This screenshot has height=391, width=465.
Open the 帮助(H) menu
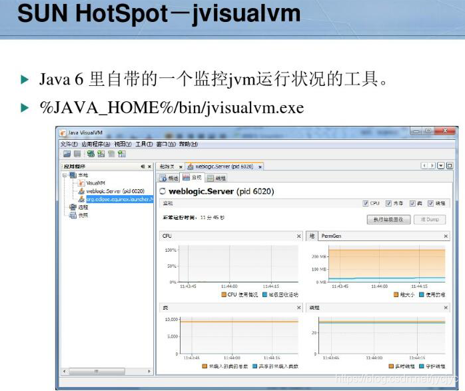pyautogui.click(x=189, y=144)
